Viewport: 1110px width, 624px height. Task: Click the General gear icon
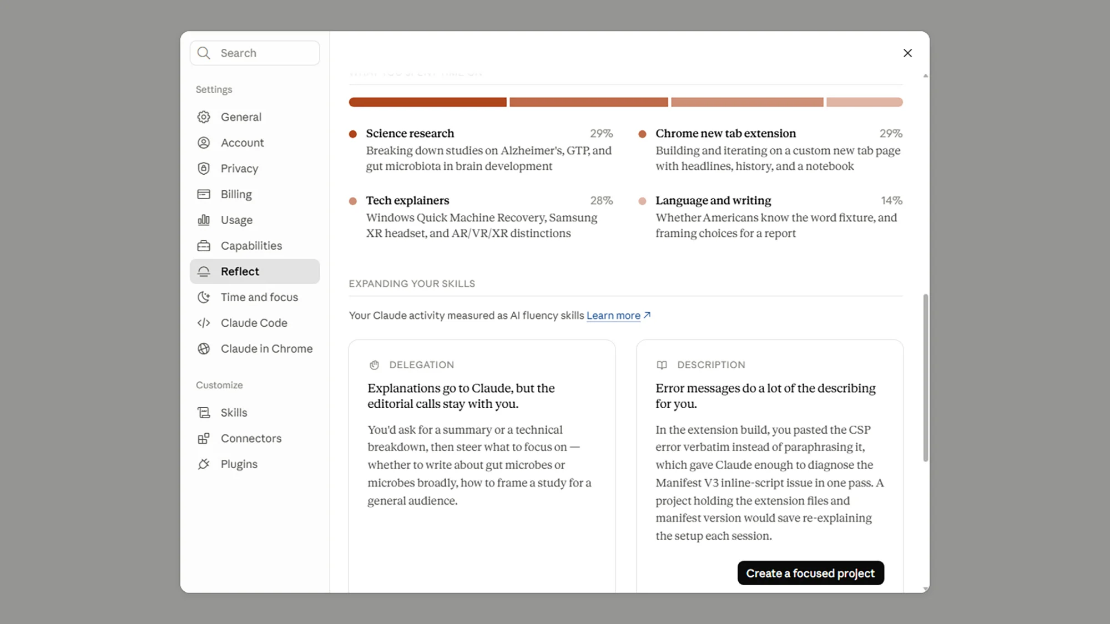(204, 117)
